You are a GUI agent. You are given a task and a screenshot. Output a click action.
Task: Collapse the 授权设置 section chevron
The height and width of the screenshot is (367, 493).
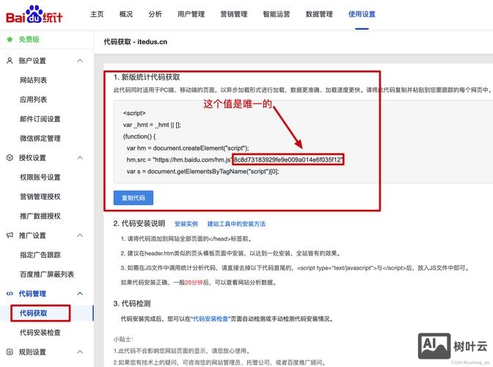[x=80, y=158]
